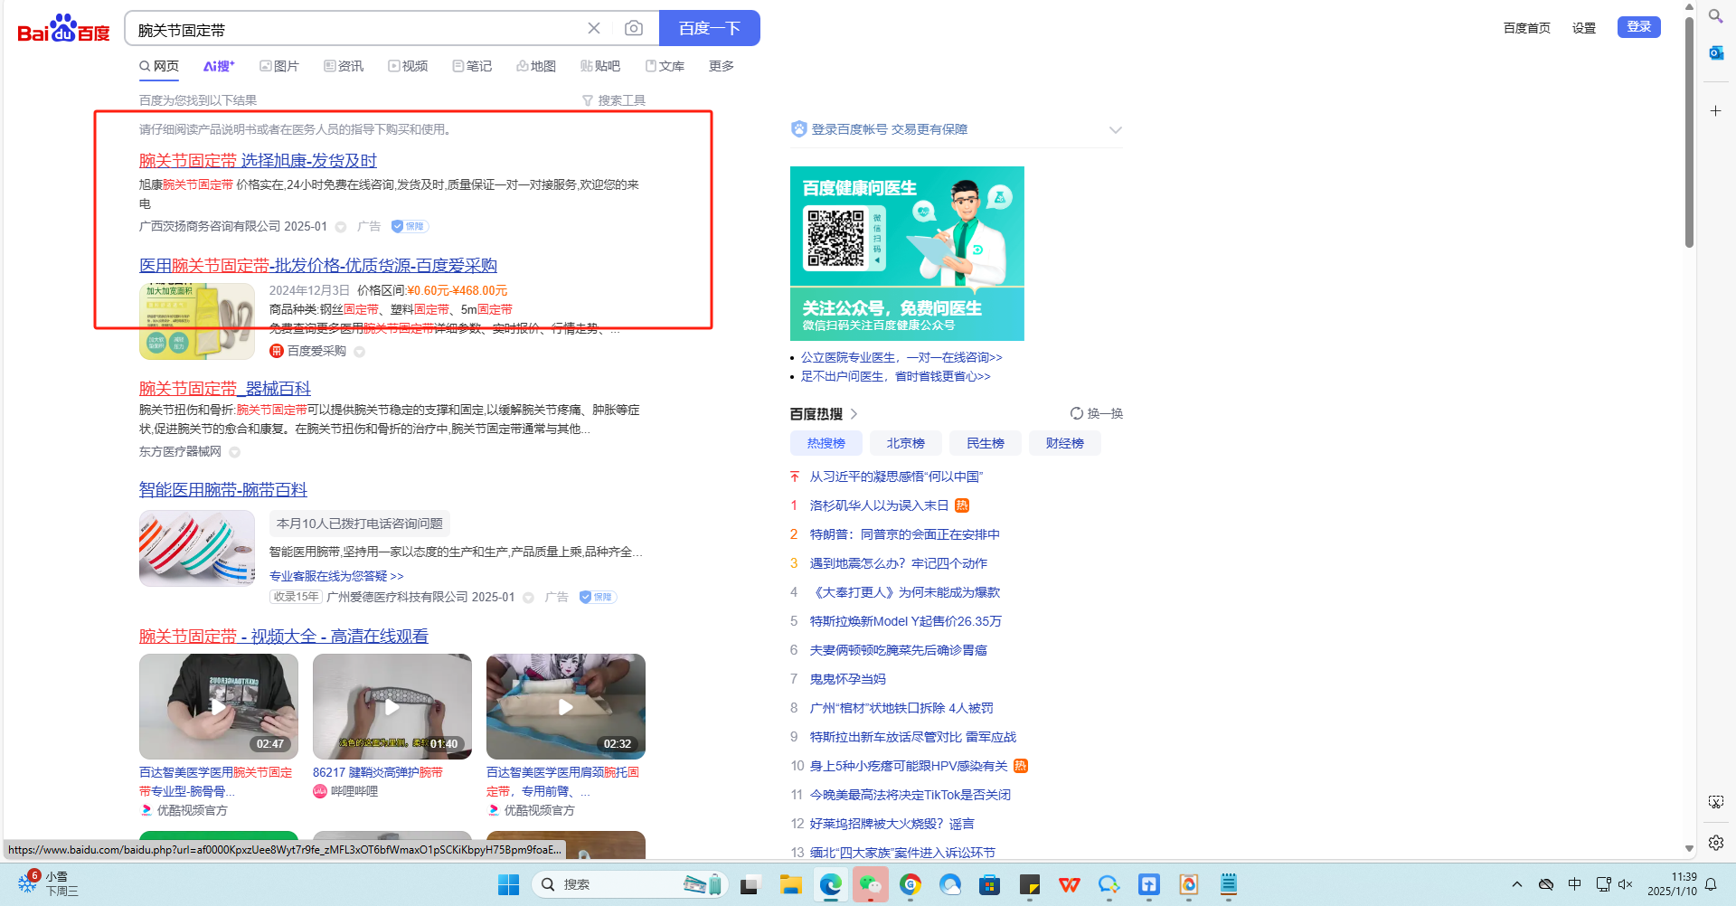The height and width of the screenshot is (906, 1736).
Task: Open WeChat from the taskbar
Action: (x=870, y=884)
